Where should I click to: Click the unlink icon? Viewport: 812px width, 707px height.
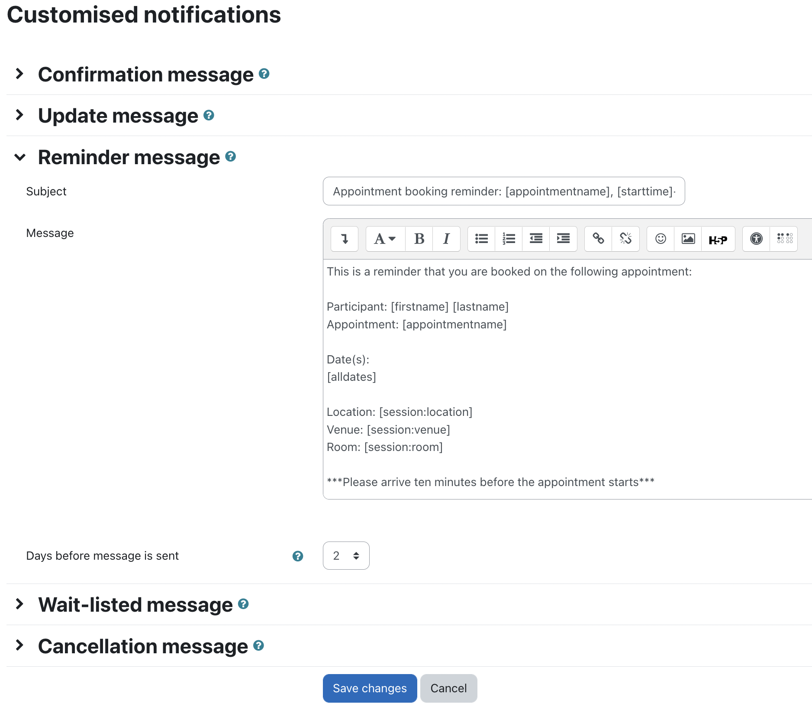pyautogui.click(x=625, y=239)
